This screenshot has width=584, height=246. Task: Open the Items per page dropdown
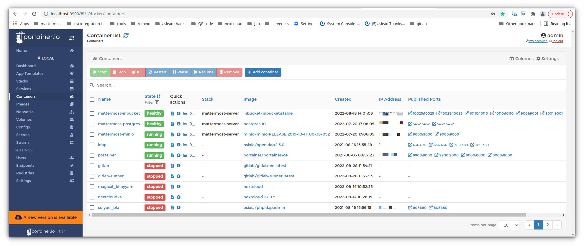tap(509, 225)
